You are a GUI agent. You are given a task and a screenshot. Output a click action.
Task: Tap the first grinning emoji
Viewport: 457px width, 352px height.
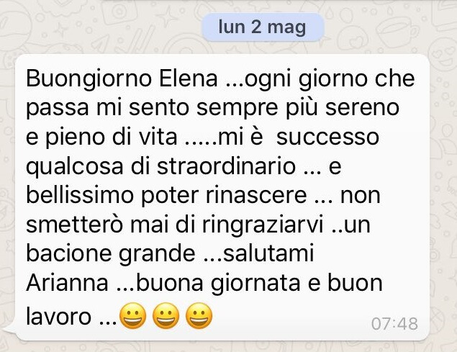point(132,315)
